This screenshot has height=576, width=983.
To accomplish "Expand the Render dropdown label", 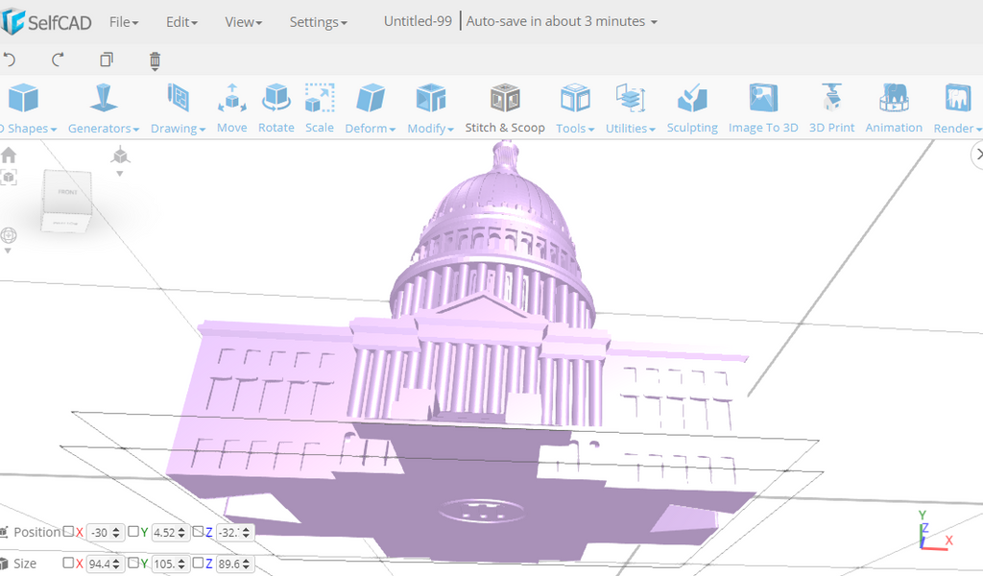I will 957,128.
